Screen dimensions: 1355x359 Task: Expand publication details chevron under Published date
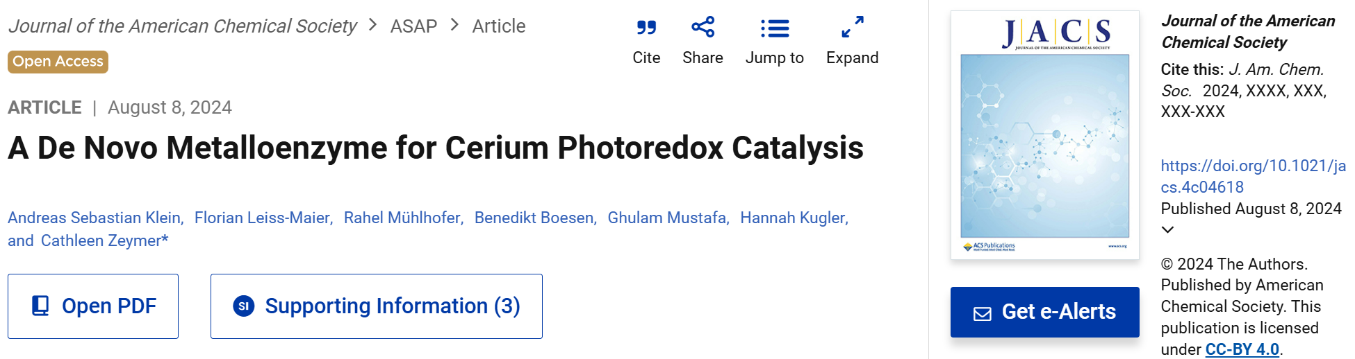(x=1168, y=229)
